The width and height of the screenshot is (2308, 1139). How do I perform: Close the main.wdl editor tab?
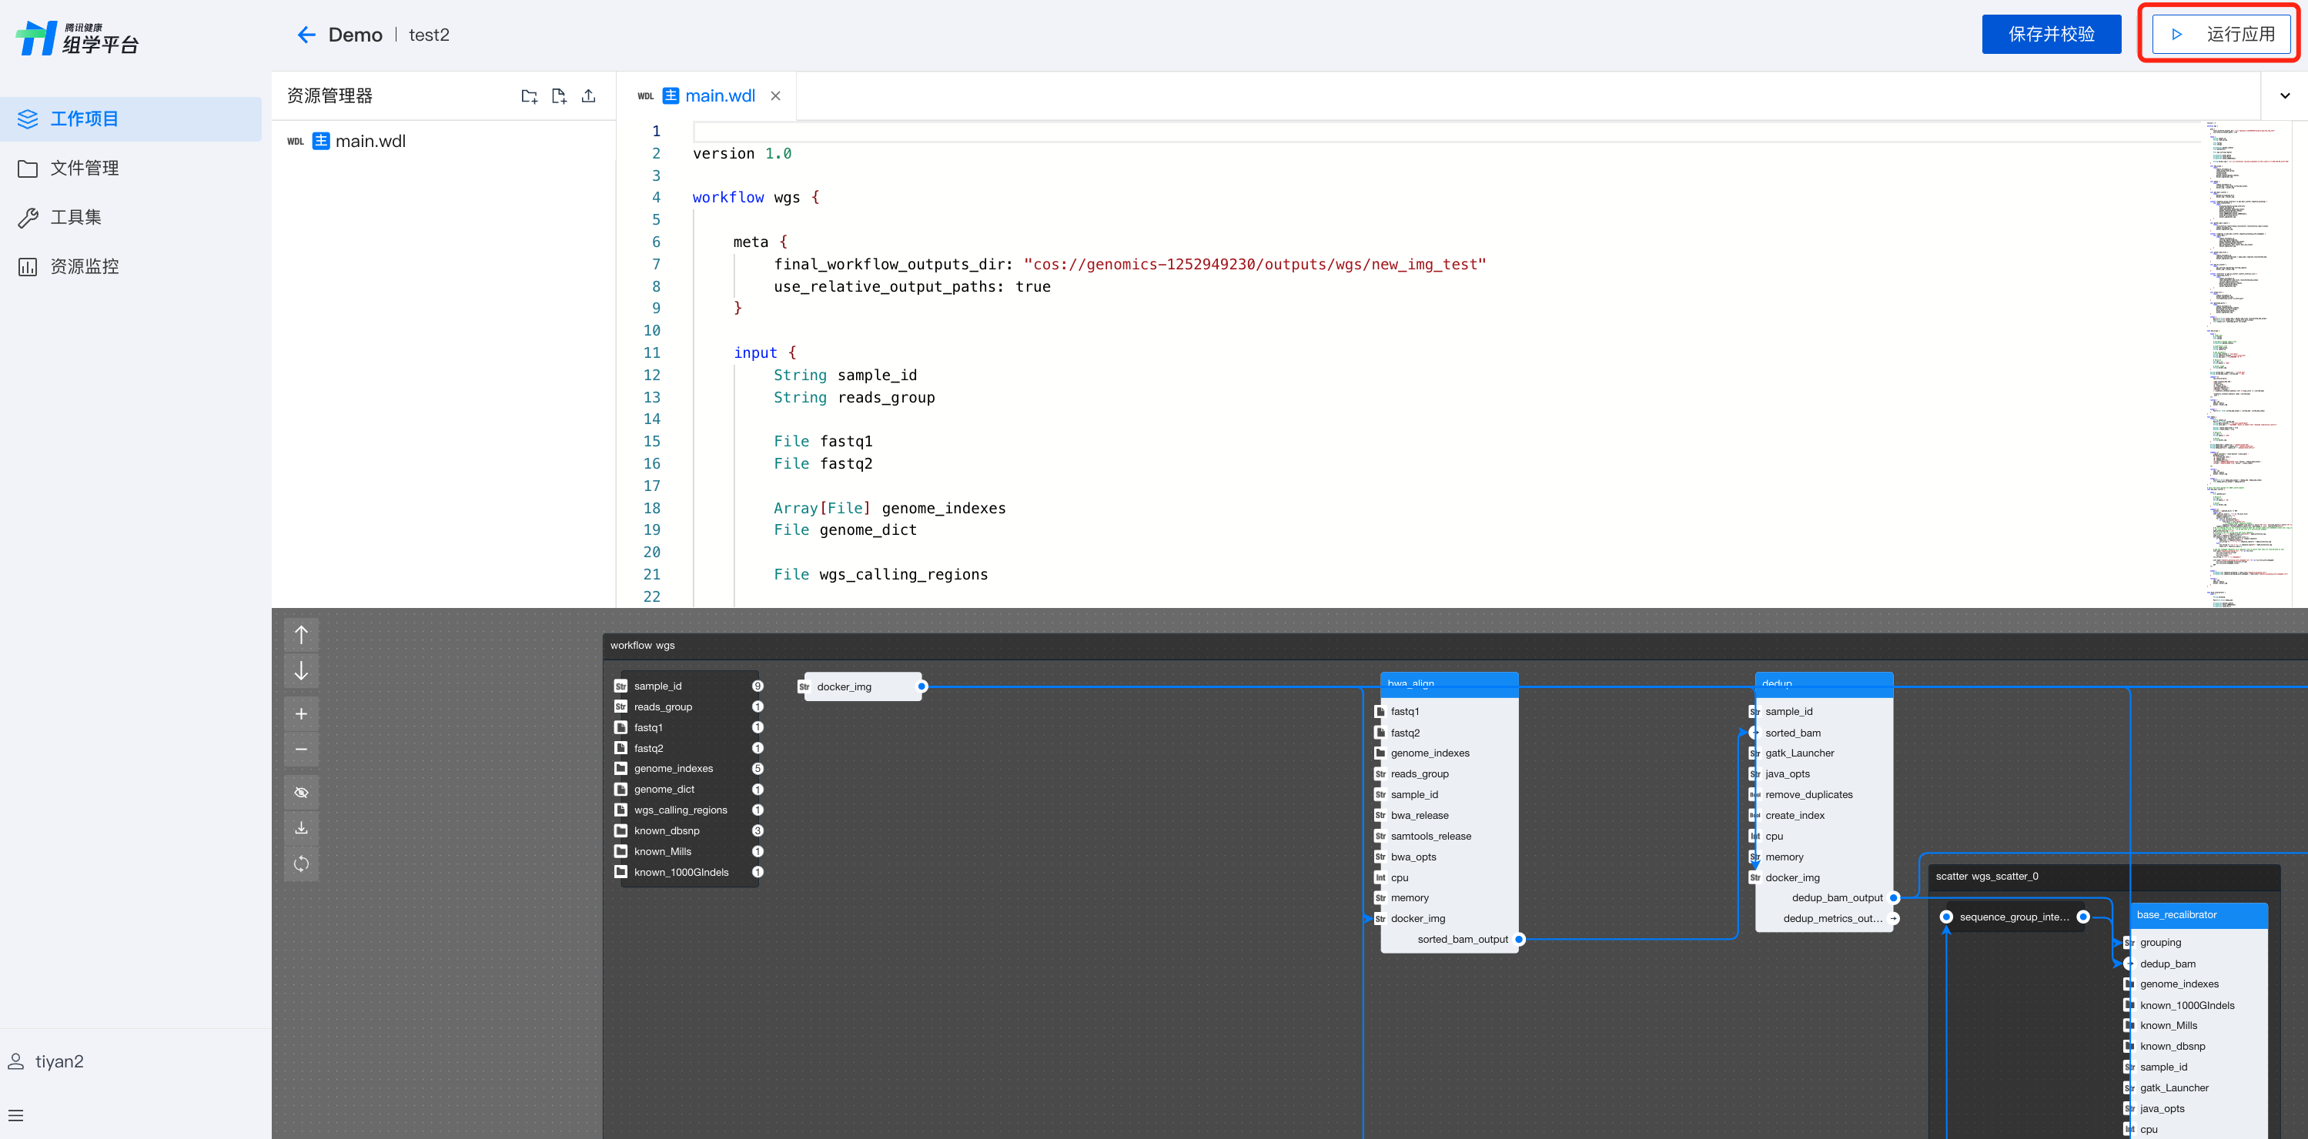(776, 95)
